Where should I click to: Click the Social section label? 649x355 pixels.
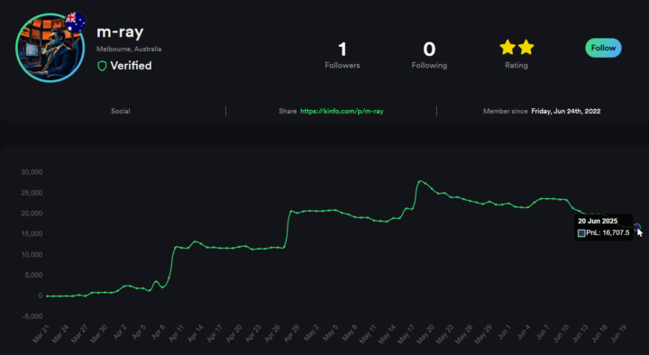(x=121, y=112)
